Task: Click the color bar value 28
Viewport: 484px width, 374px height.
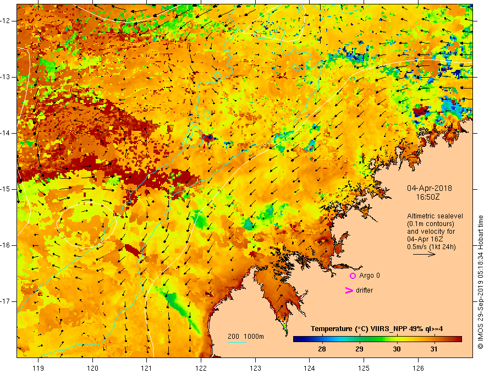Action: click(x=322, y=349)
